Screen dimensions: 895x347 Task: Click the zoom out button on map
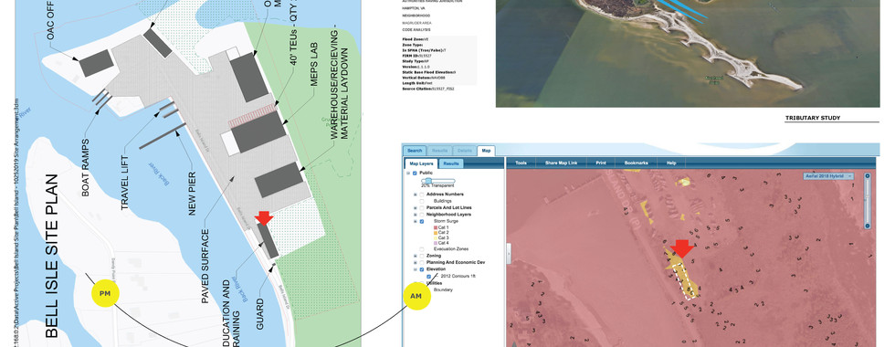(x=867, y=226)
